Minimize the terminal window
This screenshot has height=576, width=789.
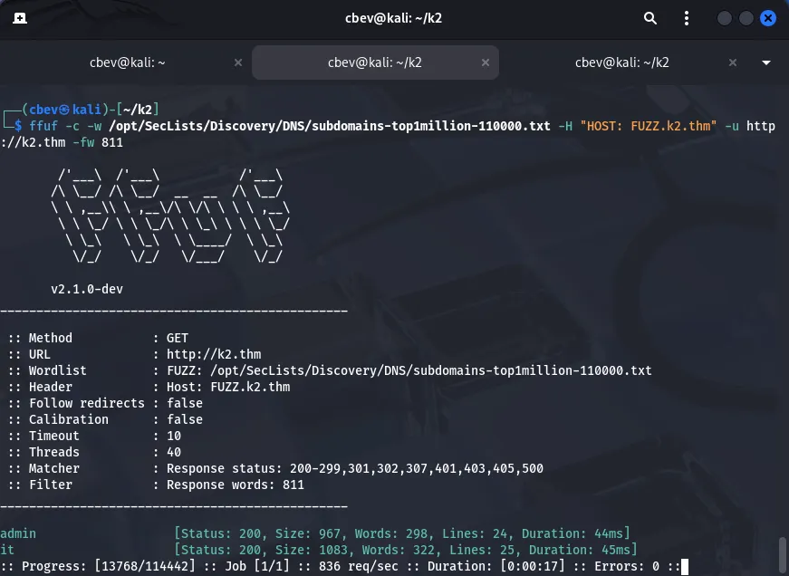725,18
